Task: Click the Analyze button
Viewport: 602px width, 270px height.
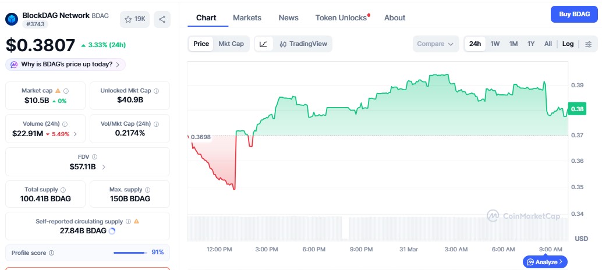Action: (x=545, y=262)
